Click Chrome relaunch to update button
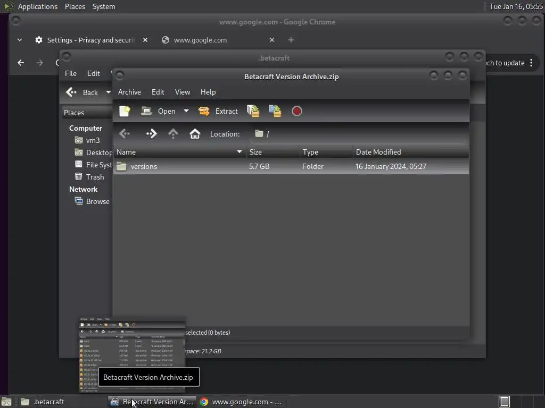This screenshot has height=408, width=545. click(505, 63)
